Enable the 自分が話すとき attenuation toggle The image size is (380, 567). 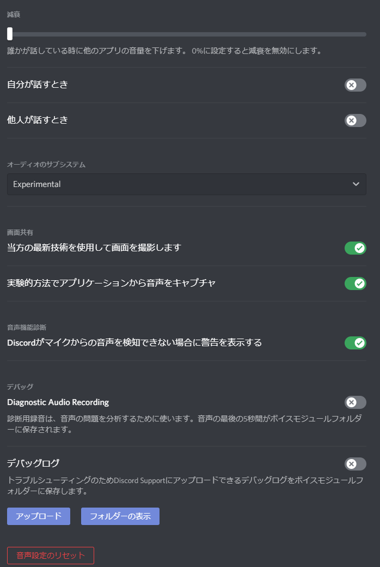(355, 85)
